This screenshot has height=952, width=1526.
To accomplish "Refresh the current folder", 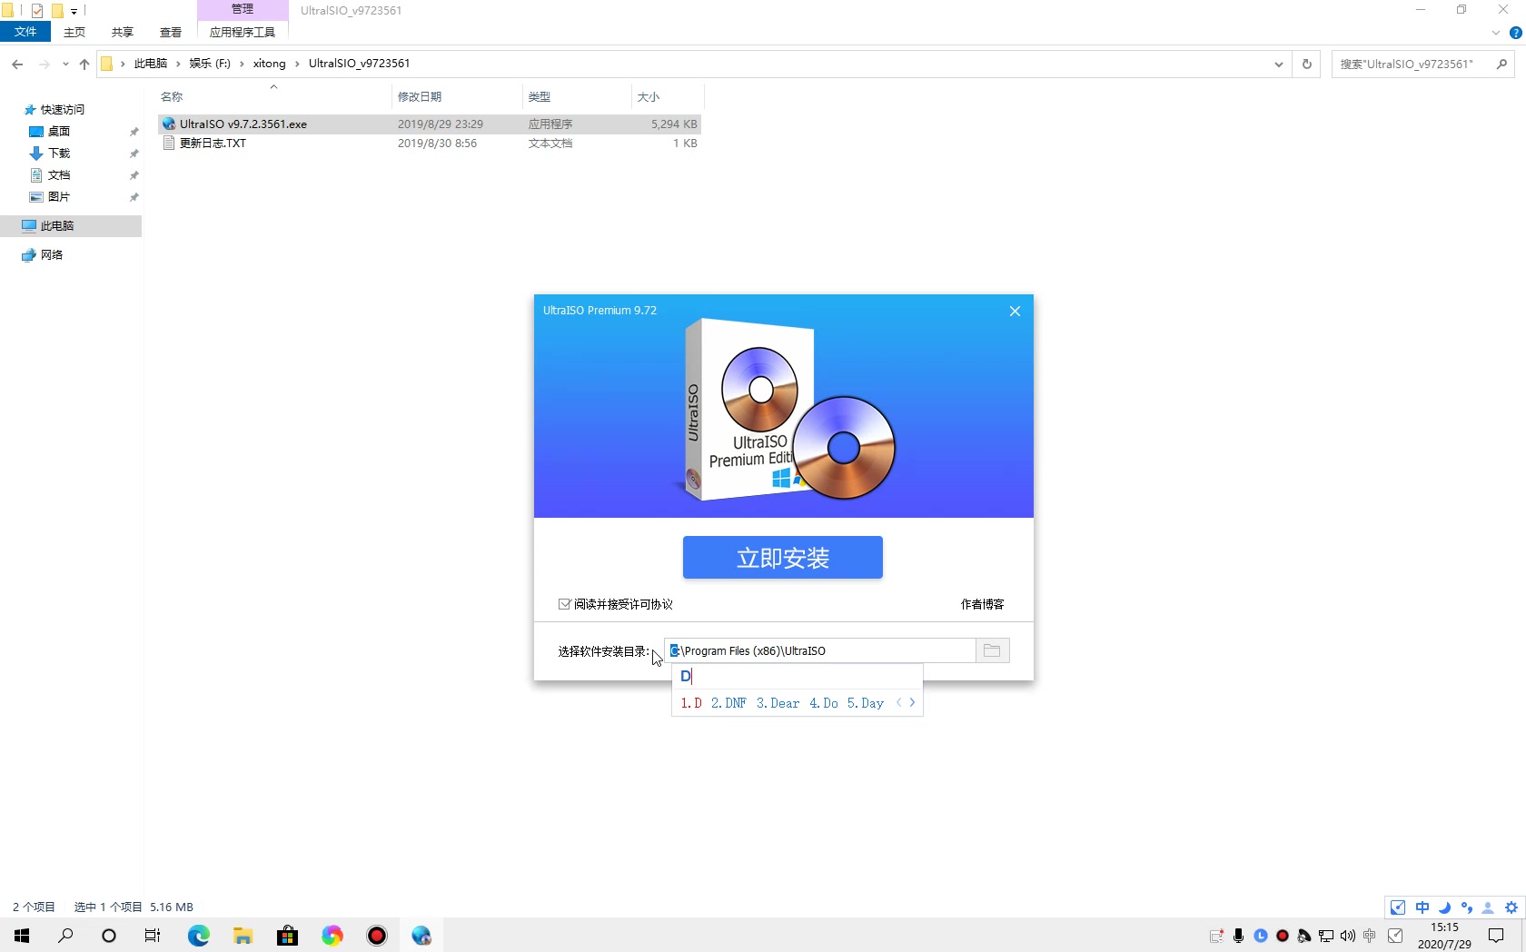I will (1306, 64).
